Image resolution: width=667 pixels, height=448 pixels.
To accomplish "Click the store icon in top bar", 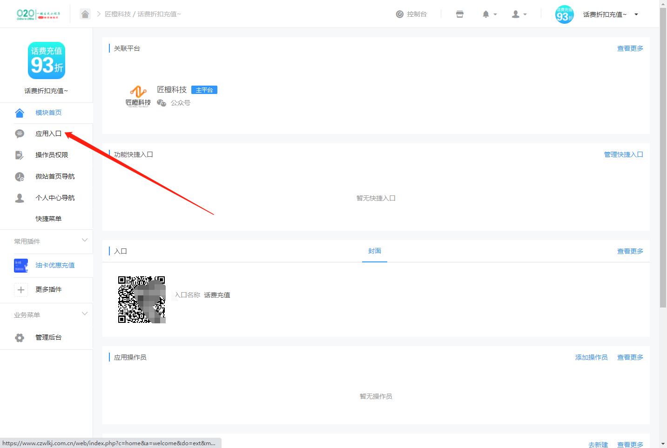I will click(x=460, y=14).
